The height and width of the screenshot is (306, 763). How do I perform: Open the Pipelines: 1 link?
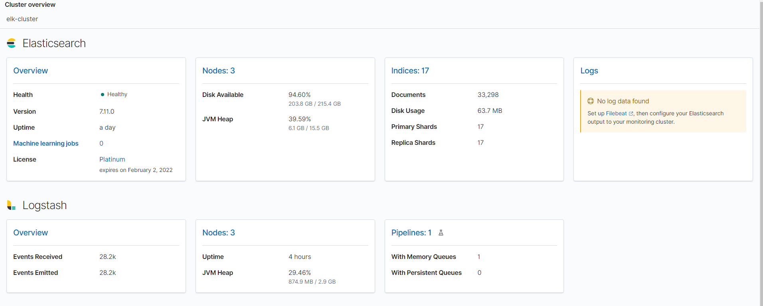411,233
